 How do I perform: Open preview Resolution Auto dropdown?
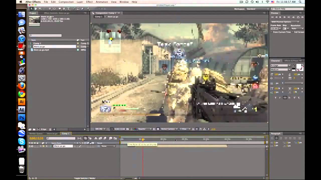click(297, 28)
